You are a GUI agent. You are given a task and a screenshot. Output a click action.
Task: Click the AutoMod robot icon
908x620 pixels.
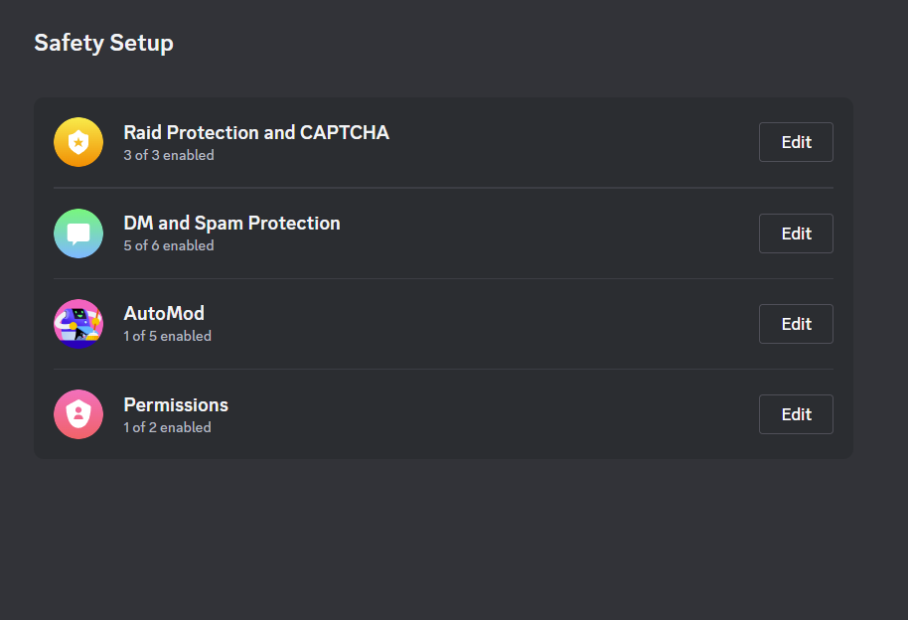[x=78, y=324]
